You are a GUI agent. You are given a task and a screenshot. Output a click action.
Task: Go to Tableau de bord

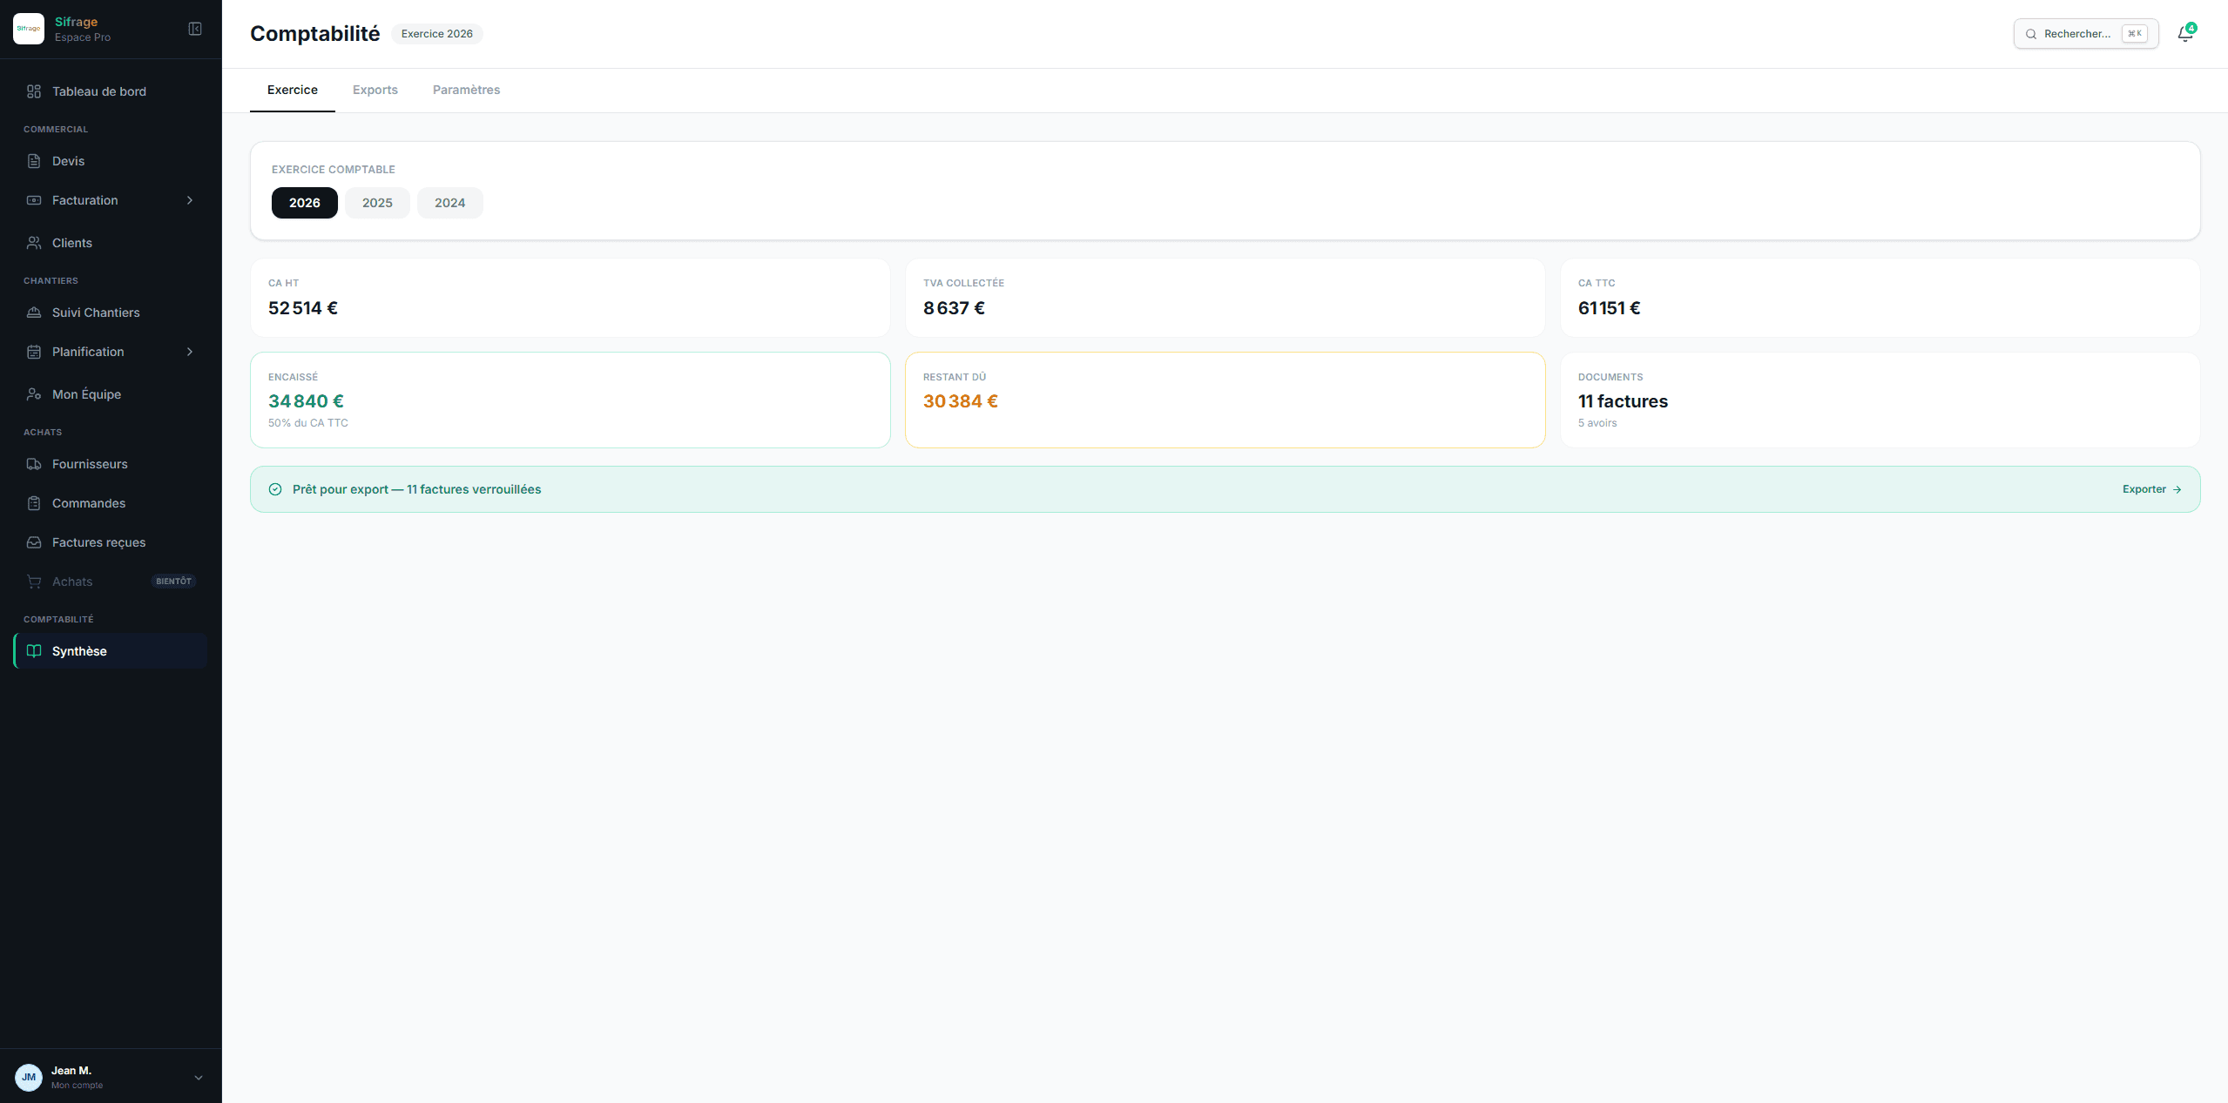coord(111,91)
